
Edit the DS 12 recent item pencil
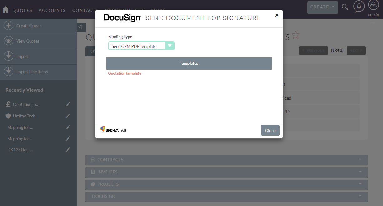68,150
